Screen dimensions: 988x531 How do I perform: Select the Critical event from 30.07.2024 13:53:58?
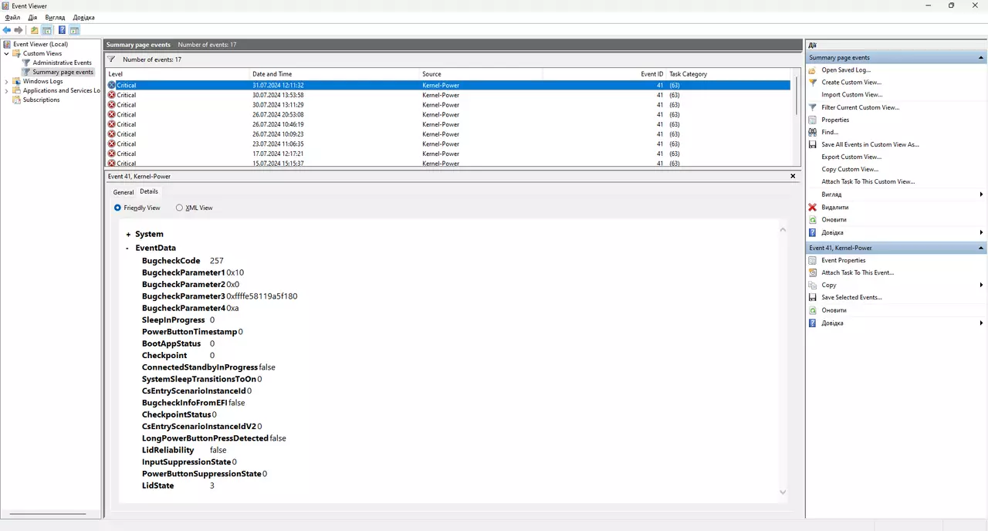click(x=278, y=95)
